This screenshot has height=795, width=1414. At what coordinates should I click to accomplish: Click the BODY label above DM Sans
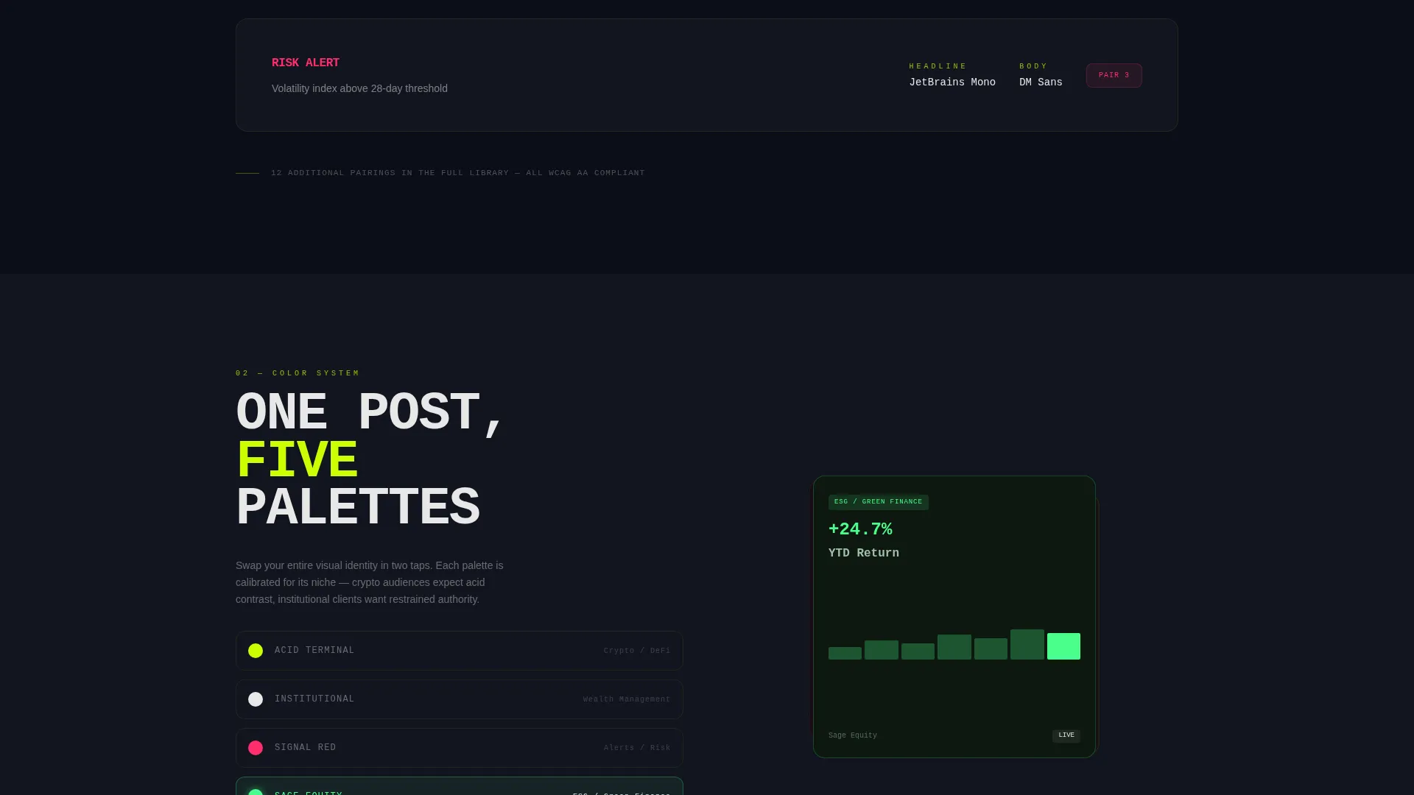tap(1033, 66)
